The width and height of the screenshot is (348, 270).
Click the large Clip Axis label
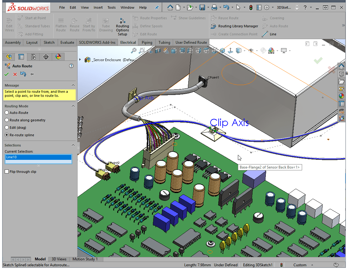tap(229, 122)
